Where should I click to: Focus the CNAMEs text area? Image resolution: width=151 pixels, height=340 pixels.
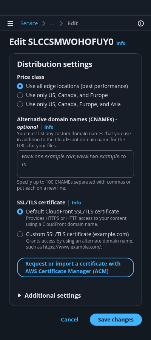pos(75,164)
